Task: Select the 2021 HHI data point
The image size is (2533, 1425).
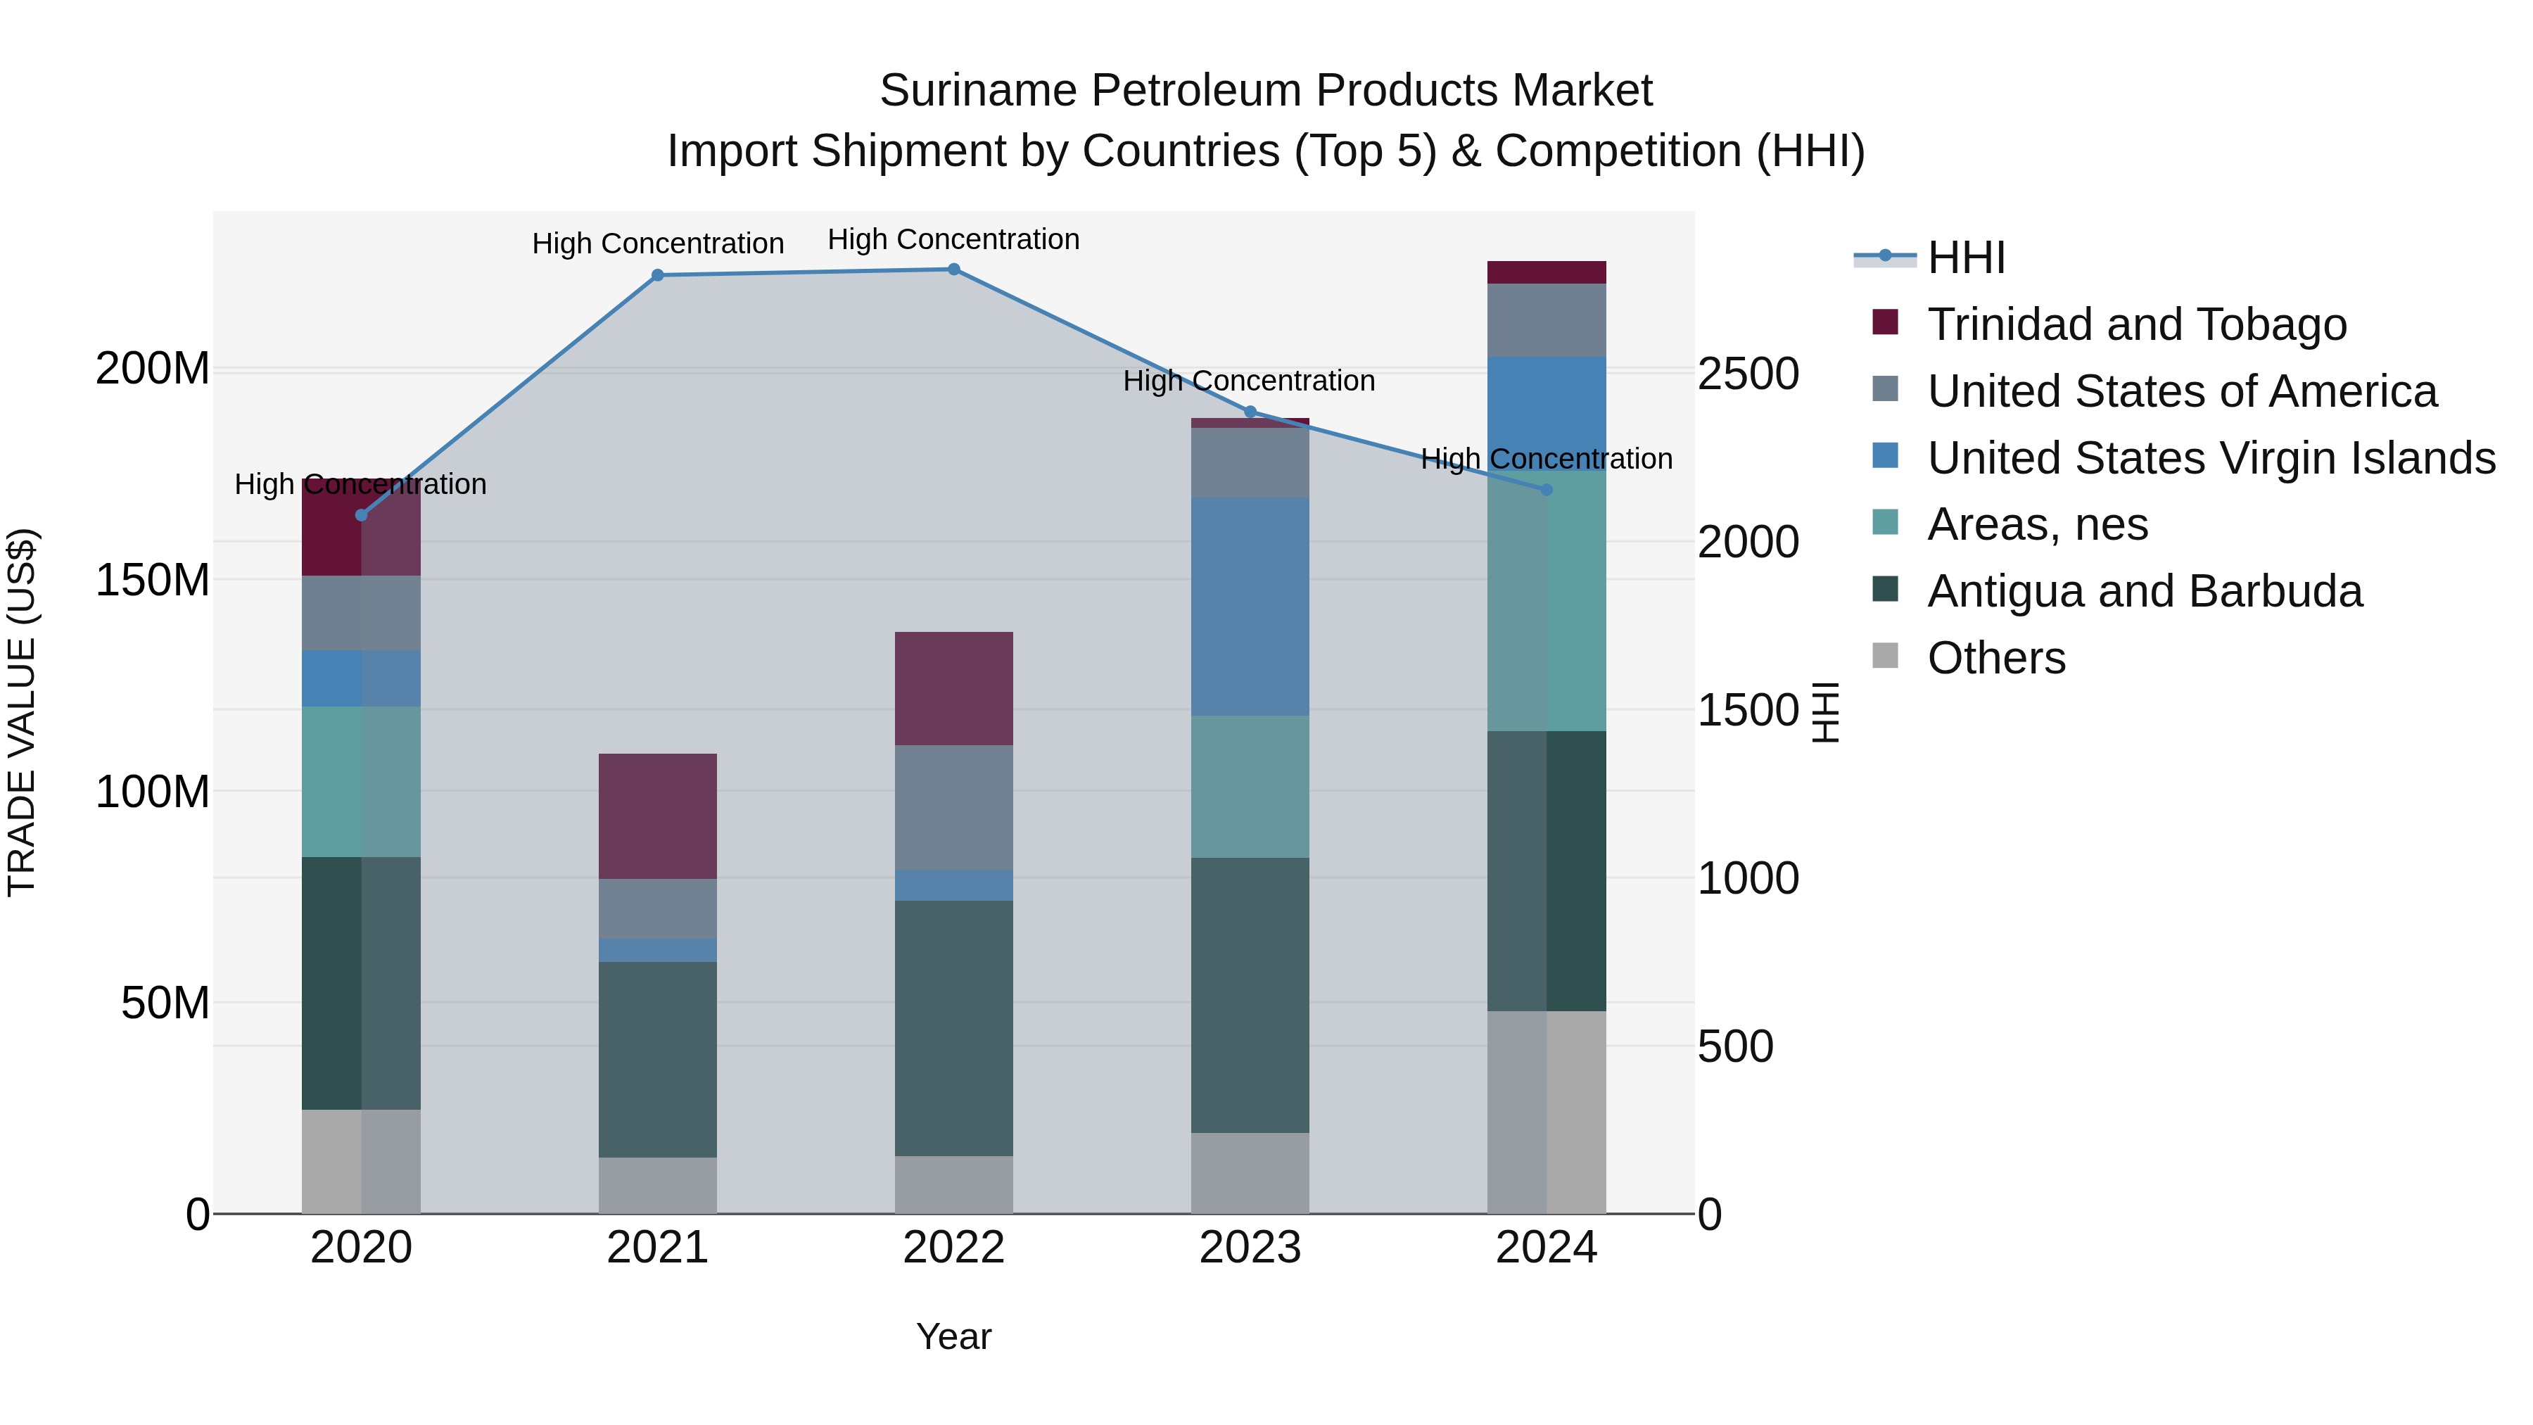Action: 658,275
